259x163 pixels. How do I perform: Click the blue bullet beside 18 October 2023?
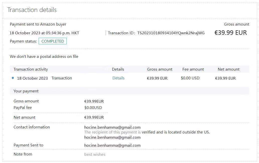(x=13, y=78)
